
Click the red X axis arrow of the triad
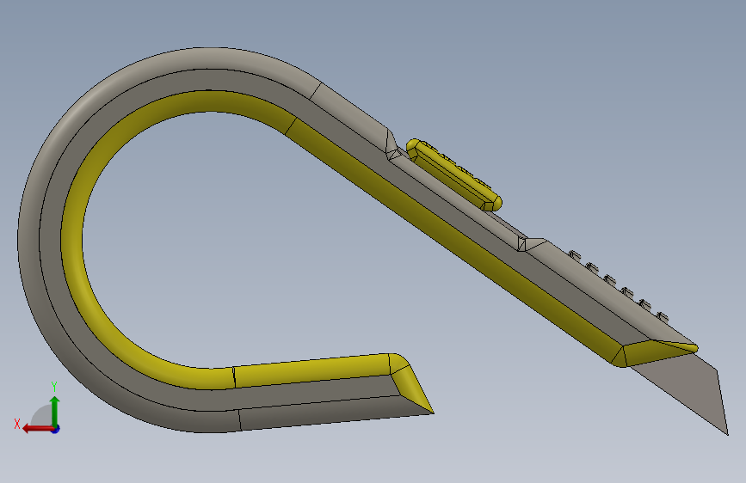click(x=38, y=429)
